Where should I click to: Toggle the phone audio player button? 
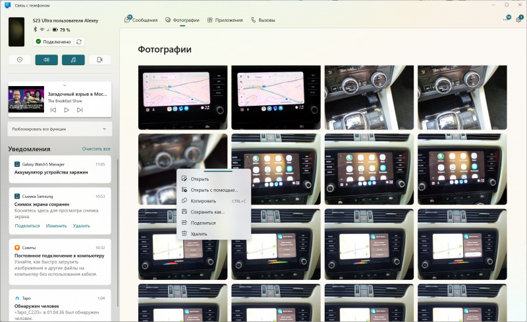73,60
